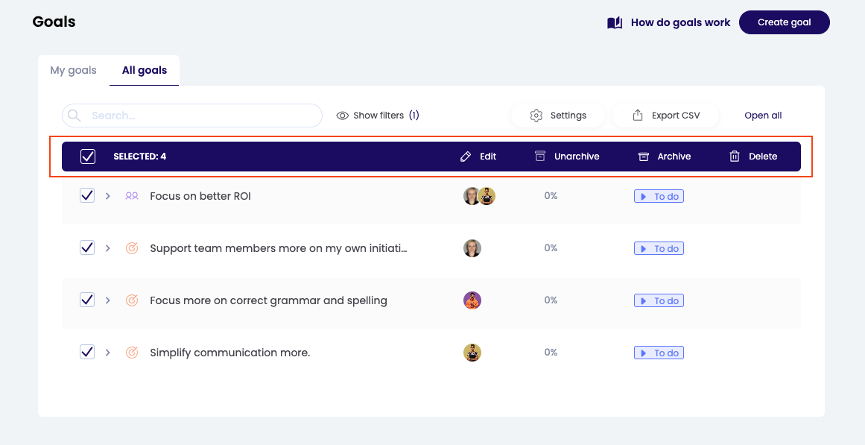The height and width of the screenshot is (445, 865).
Task: Click the Archive box icon
Action: (644, 157)
